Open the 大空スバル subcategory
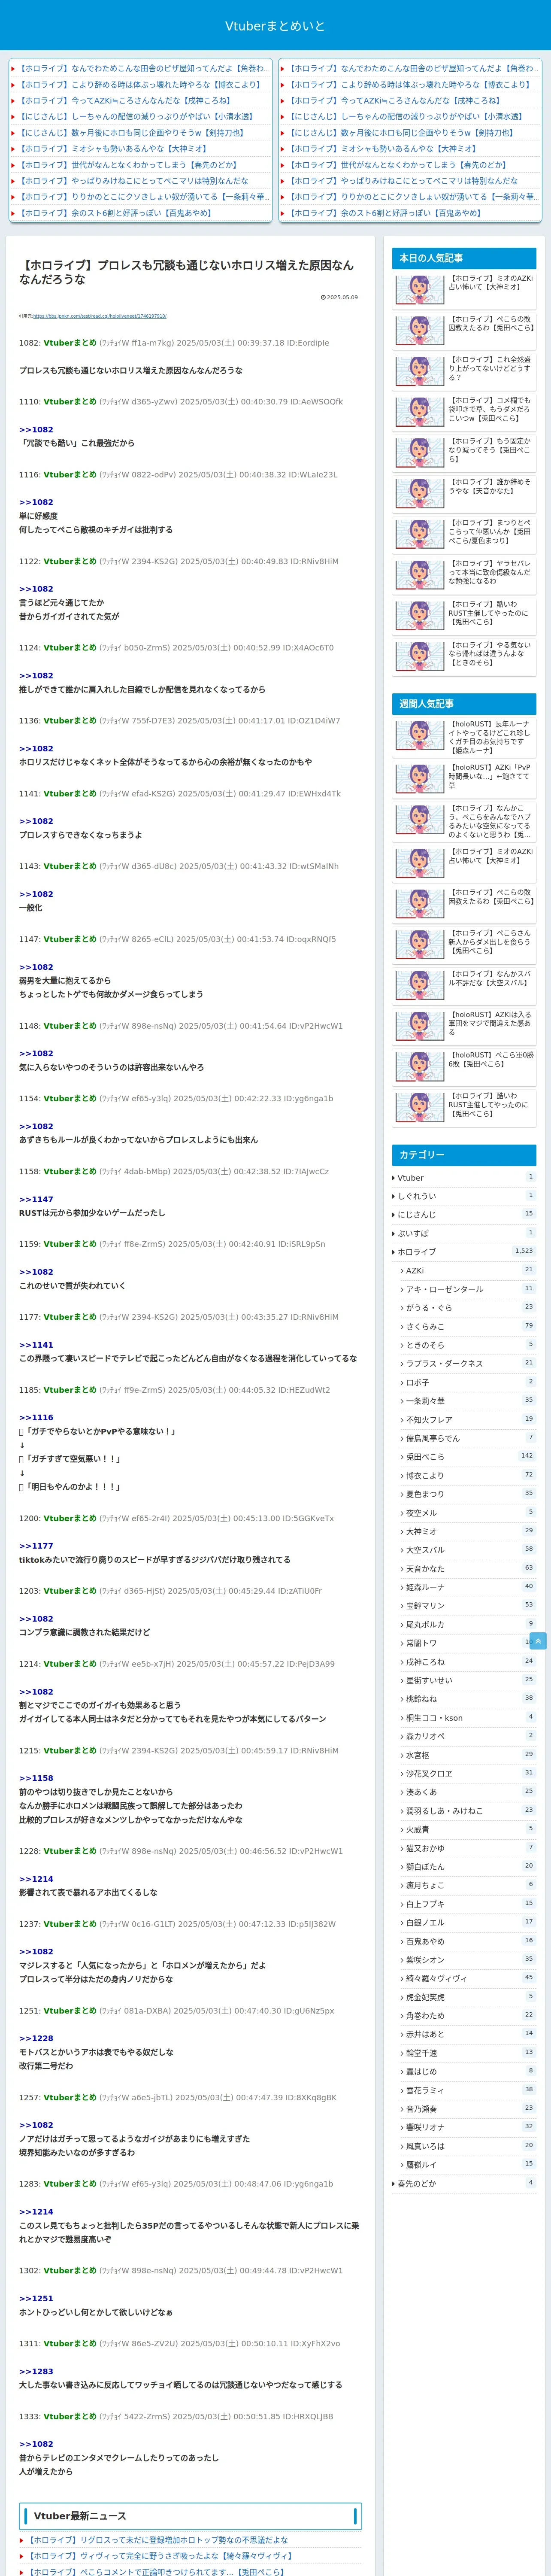The width and height of the screenshot is (551, 2576). point(468,1550)
